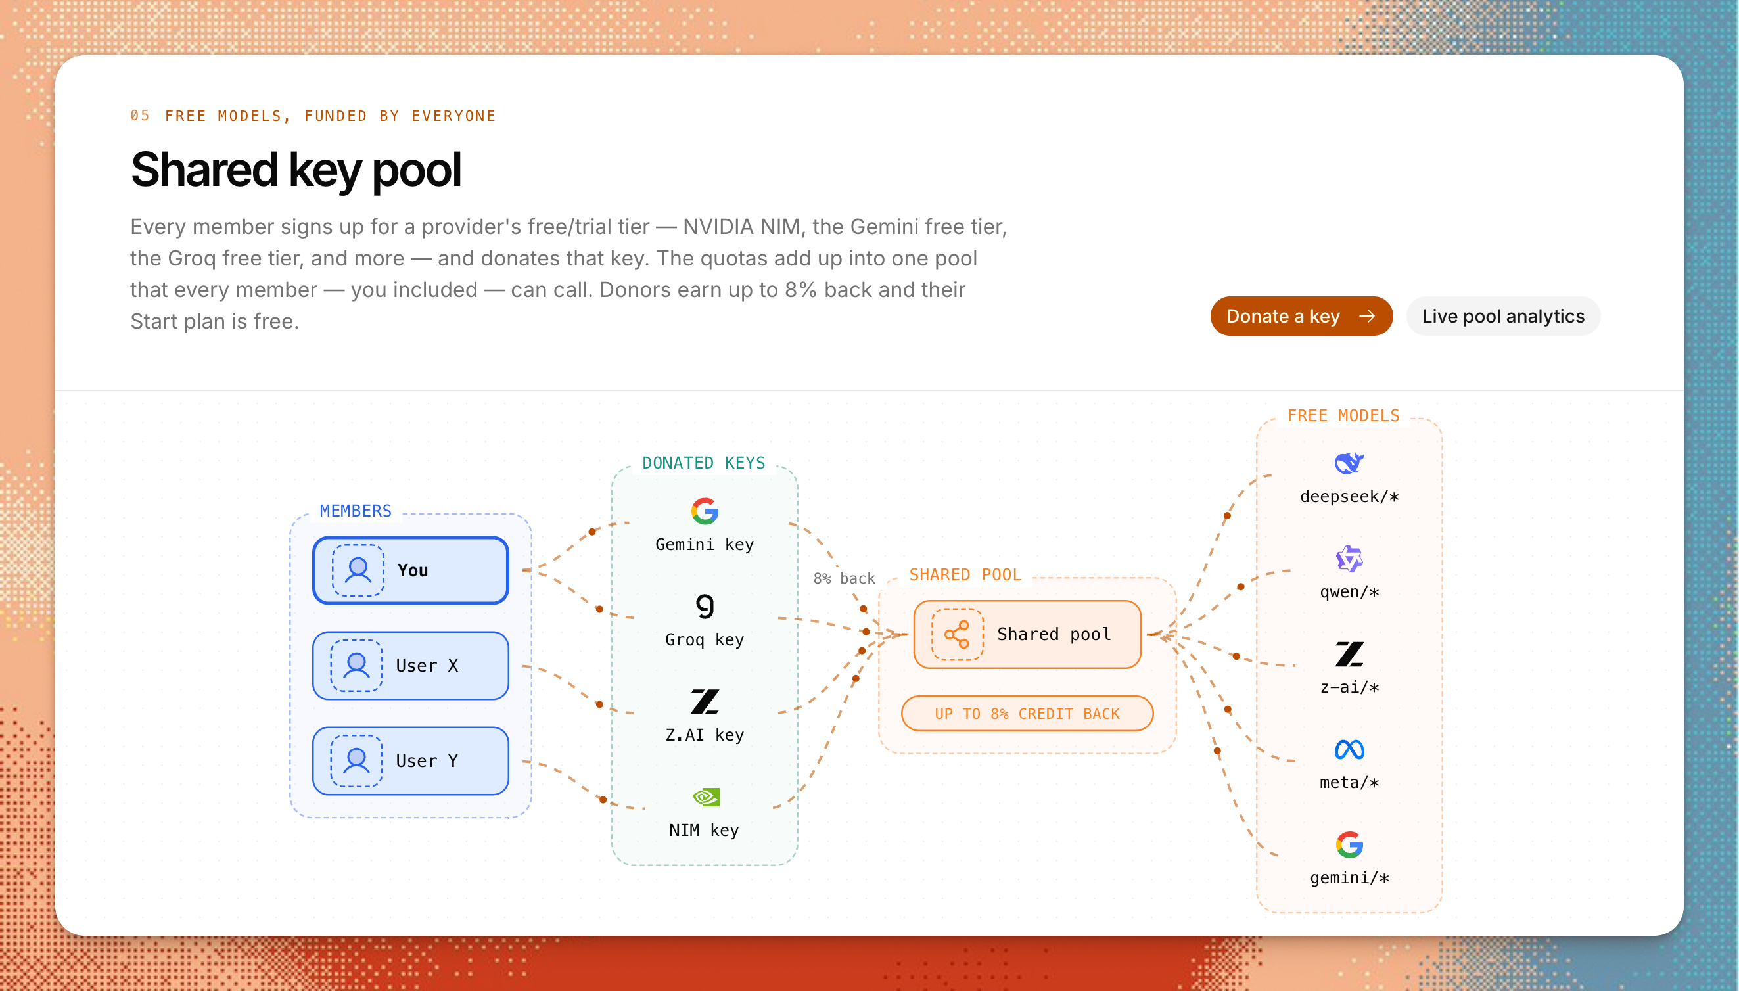Click the deepseek/* label

[x=1349, y=496]
